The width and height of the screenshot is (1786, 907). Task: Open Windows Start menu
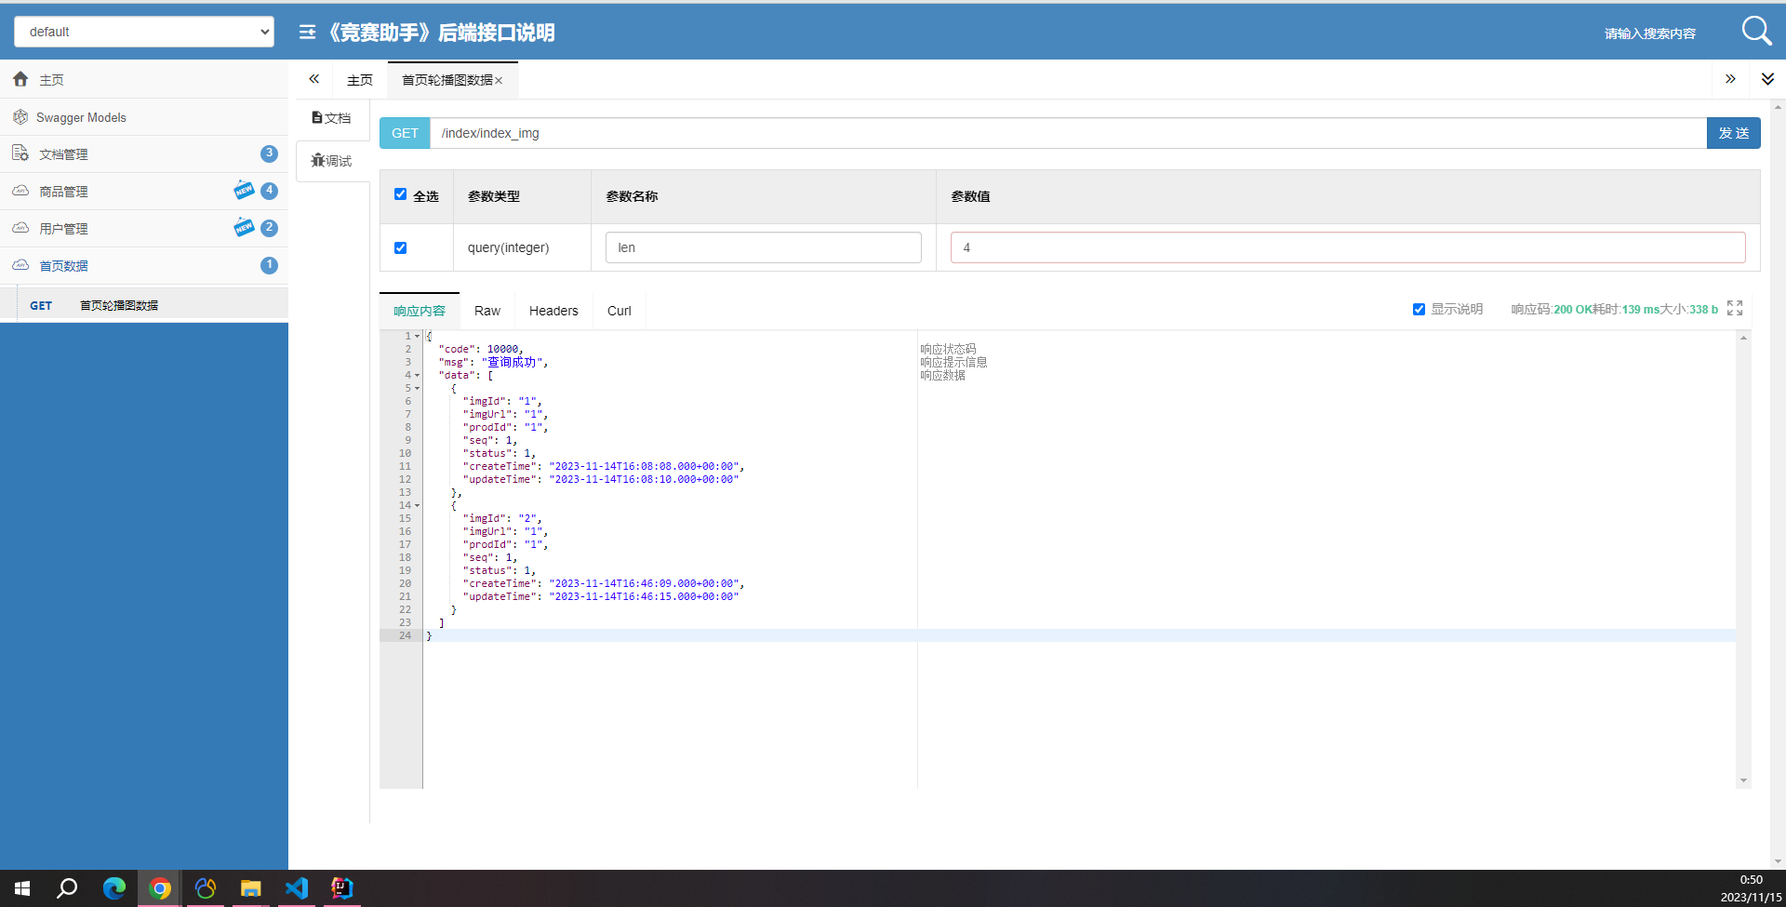pos(22,888)
